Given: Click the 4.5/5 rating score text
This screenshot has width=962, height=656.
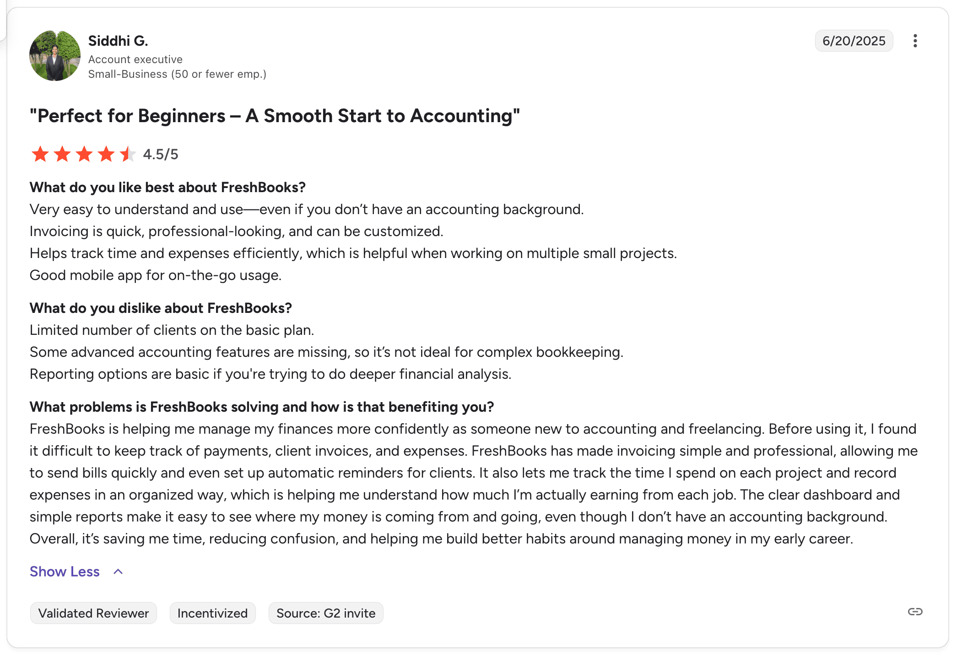Looking at the screenshot, I should coord(161,154).
